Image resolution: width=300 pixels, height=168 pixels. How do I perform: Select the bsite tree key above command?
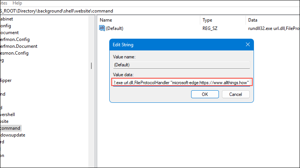point(4,121)
